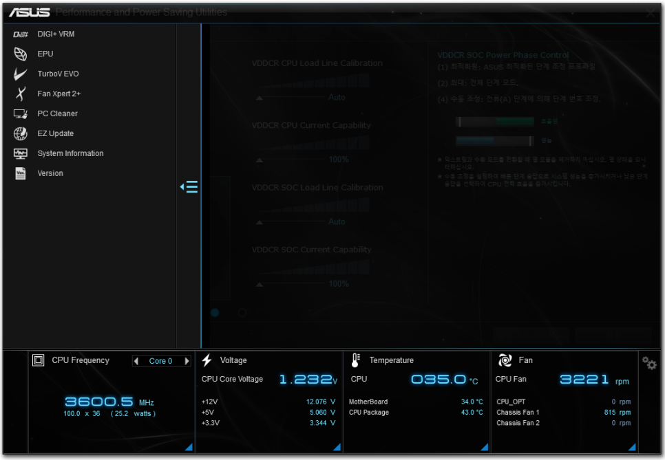Click VDDCR SOC Power Phase Control heading

(x=503, y=55)
